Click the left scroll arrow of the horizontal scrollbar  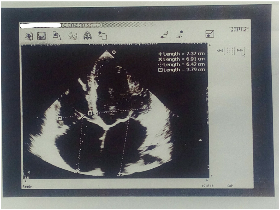(x=25, y=180)
